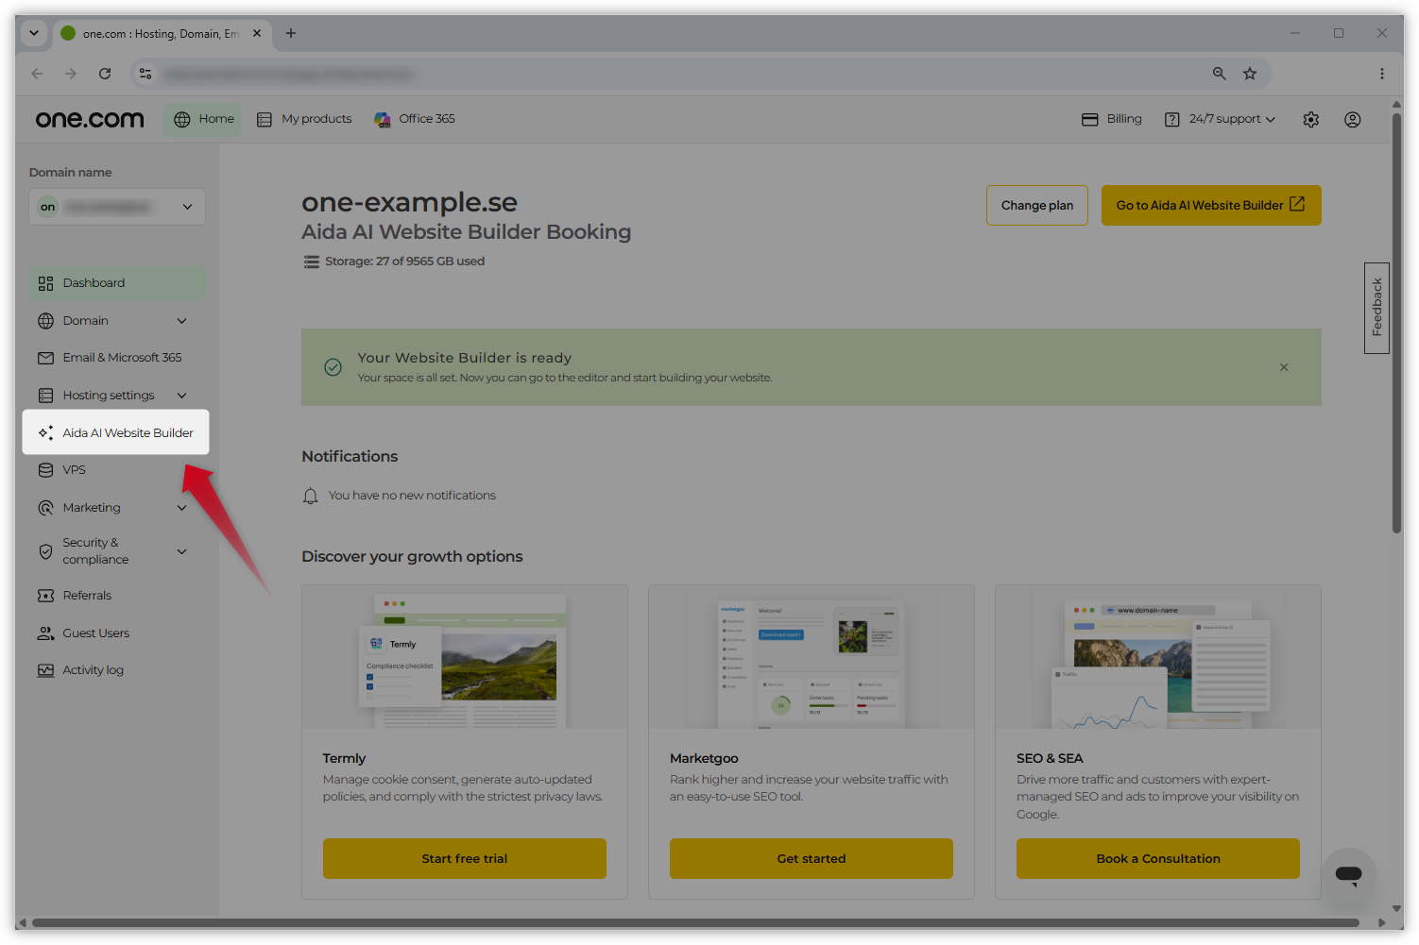
Task: Click the horizontal page scrollbar
Action: point(695,923)
